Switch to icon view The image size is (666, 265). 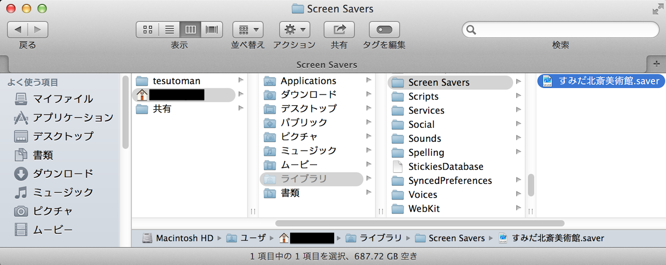pyautogui.click(x=147, y=30)
